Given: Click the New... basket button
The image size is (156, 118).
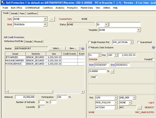Looking at the screenshot, I should click(73, 48).
